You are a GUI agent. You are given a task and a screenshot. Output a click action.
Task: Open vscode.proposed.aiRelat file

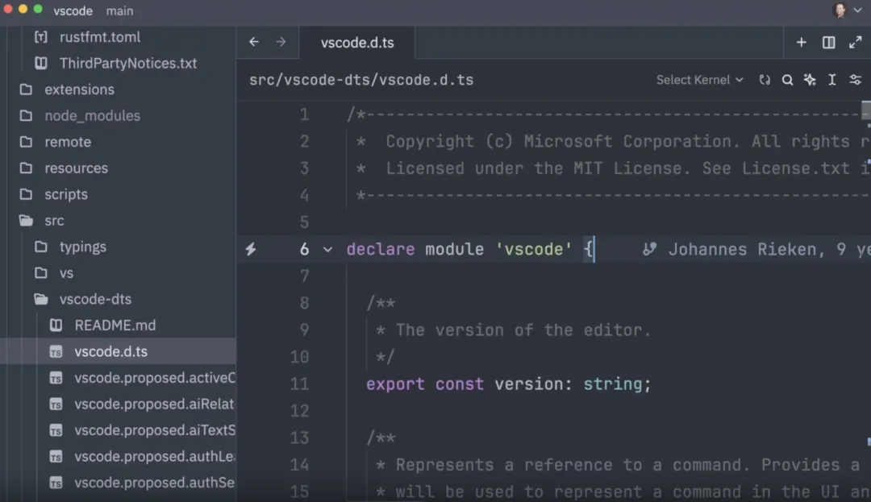point(154,404)
